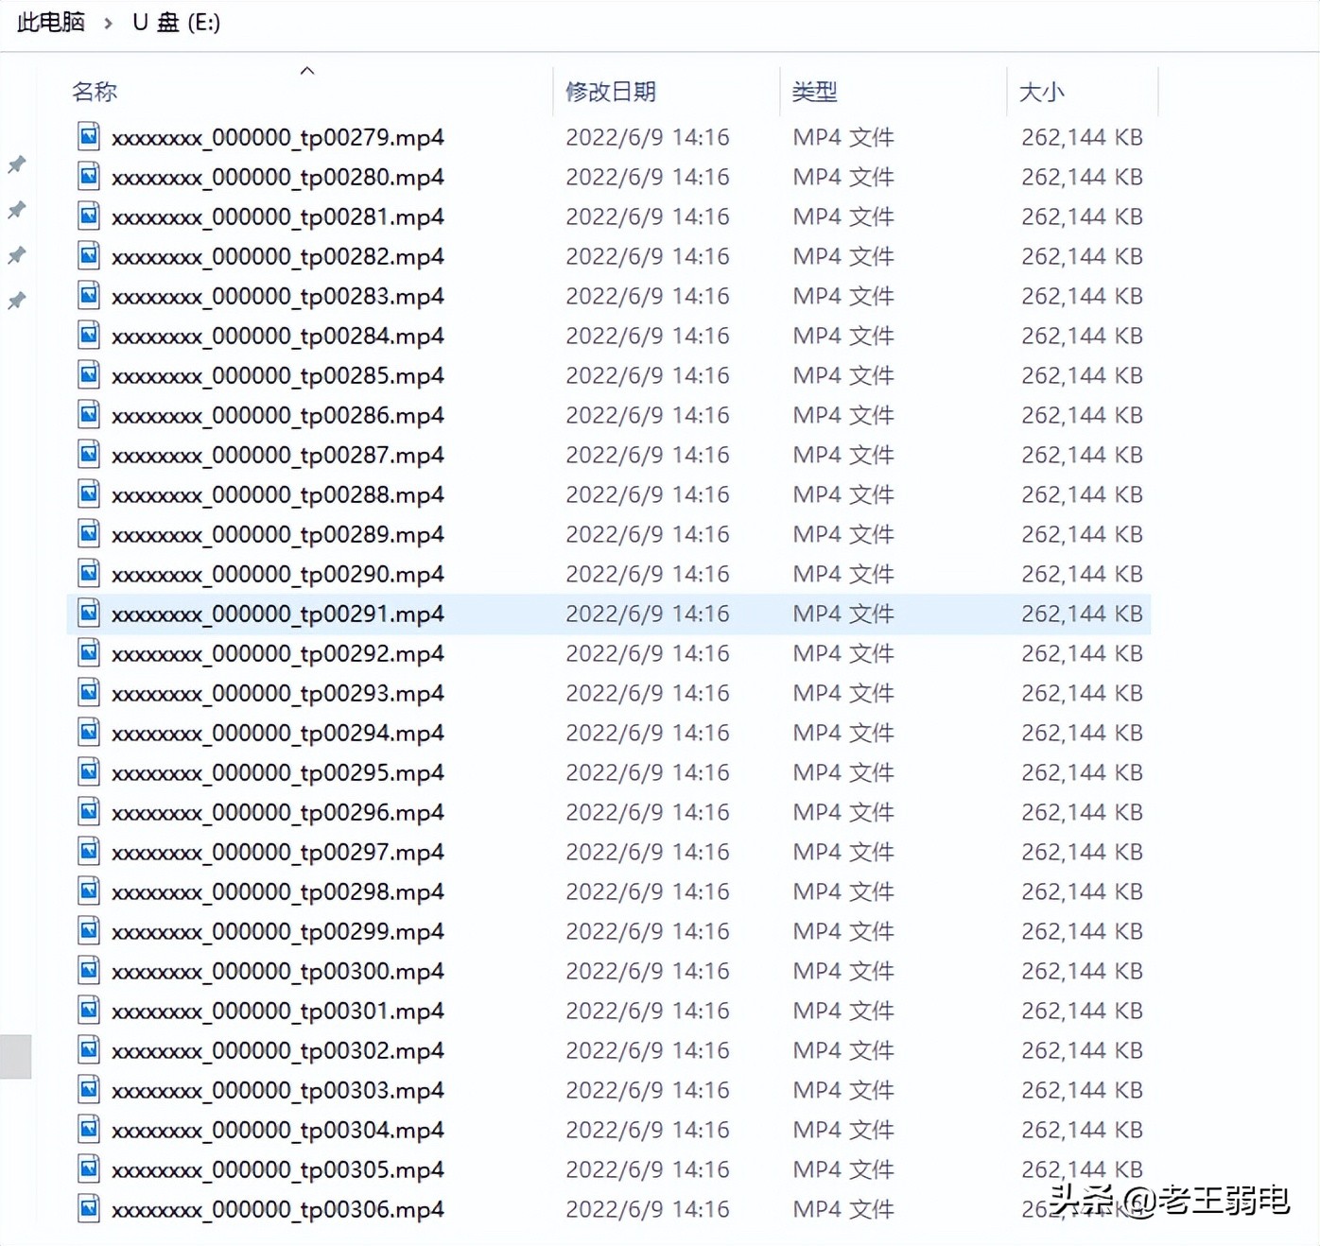The width and height of the screenshot is (1320, 1246).
Task: Click the MP4 icon beside tp00303.mp4
Action: (x=88, y=1090)
